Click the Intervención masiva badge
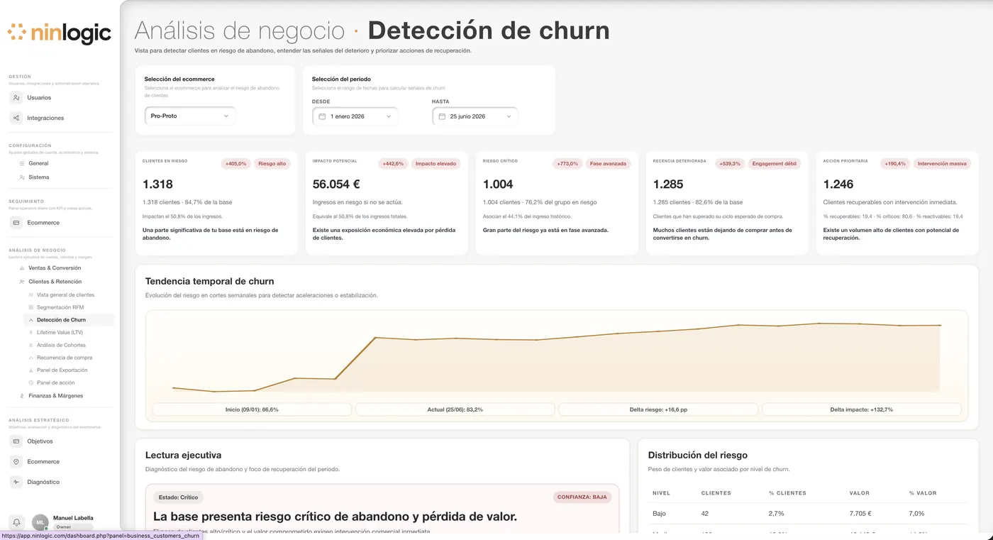Image resolution: width=993 pixels, height=540 pixels. point(942,164)
